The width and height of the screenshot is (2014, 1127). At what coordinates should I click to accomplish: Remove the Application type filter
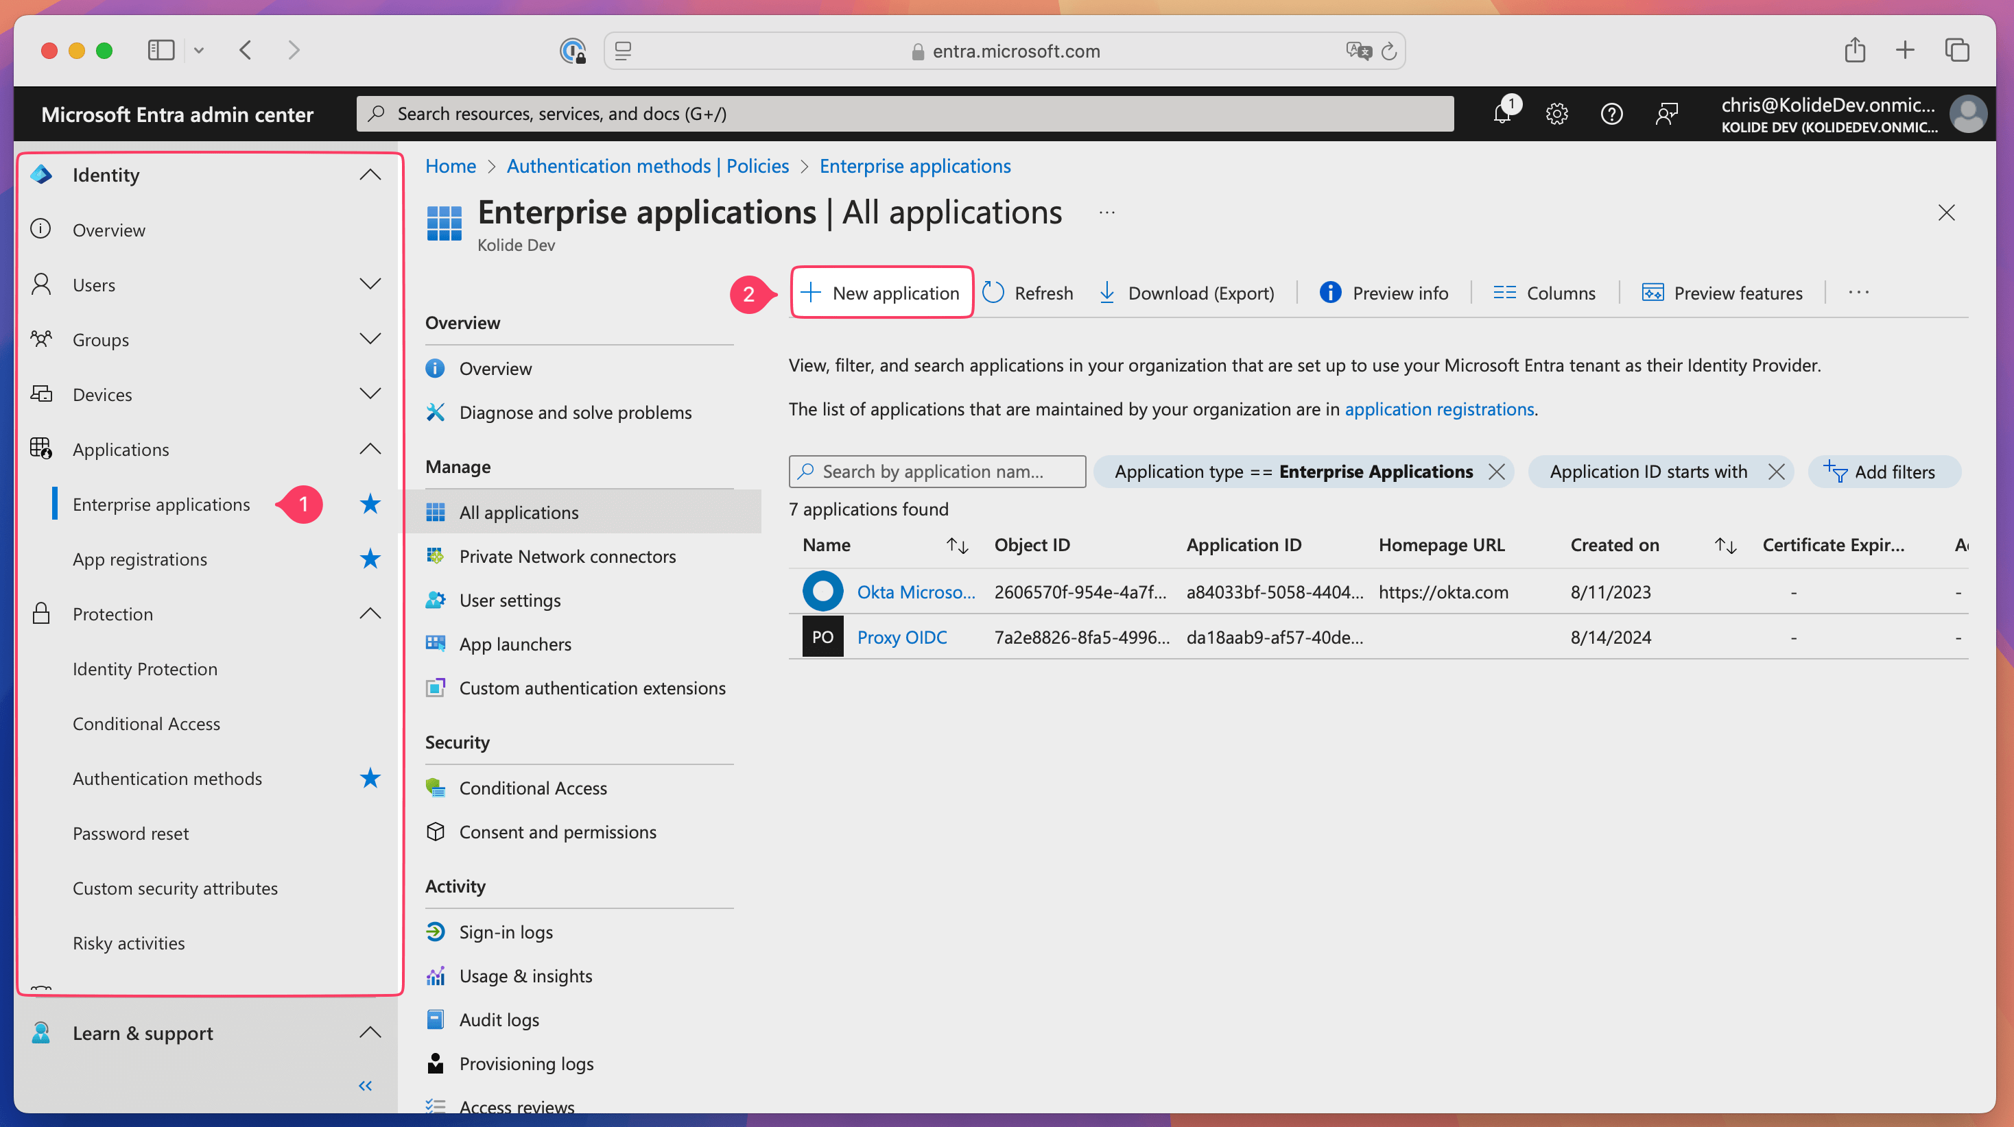(x=1496, y=471)
